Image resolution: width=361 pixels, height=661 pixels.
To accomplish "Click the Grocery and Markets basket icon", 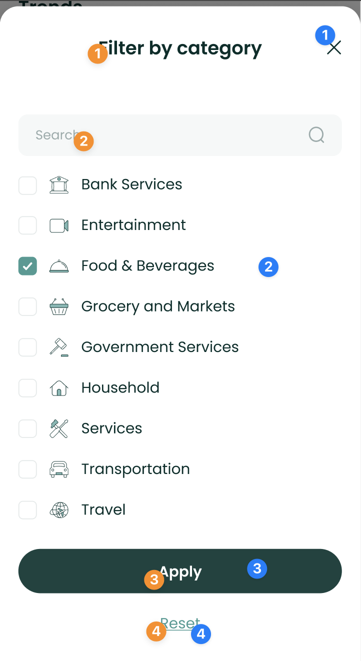I will click(59, 307).
